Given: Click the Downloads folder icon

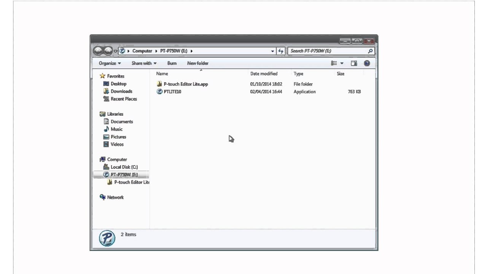Looking at the screenshot, I should point(106,91).
